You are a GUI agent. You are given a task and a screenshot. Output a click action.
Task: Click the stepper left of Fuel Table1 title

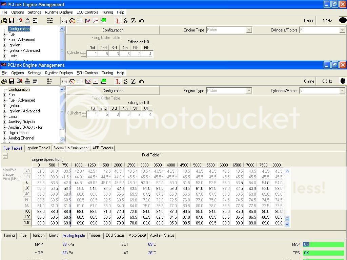pyautogui.click(x=5, y=156)
